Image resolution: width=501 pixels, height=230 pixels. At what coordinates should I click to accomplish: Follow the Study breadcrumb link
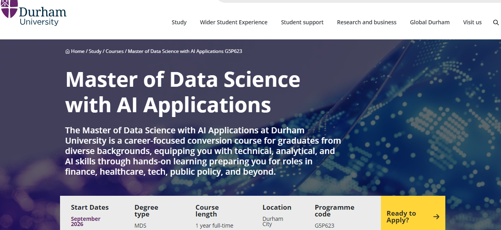point(95,51)
